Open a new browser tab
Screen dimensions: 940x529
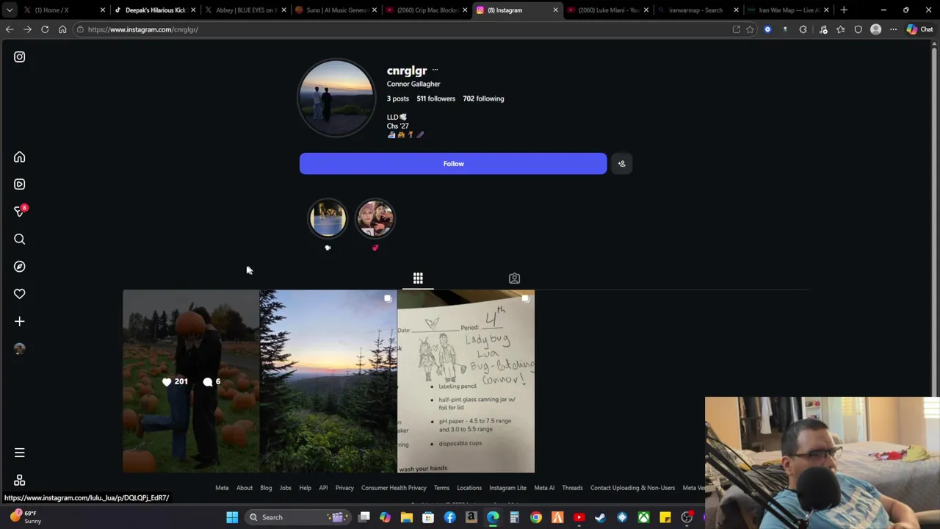[x=844, y=10]
